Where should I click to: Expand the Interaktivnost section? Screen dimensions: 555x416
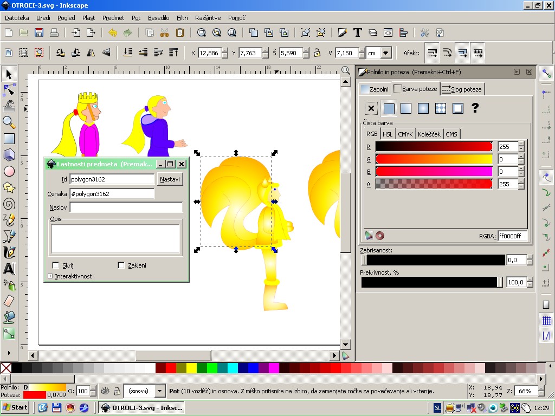[x=50, y=276]
